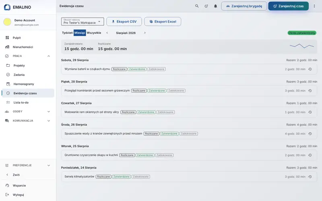This screenshot has height=201, width=322.
Task: Click the timer history icon in top bar
Action: point(206,6)
